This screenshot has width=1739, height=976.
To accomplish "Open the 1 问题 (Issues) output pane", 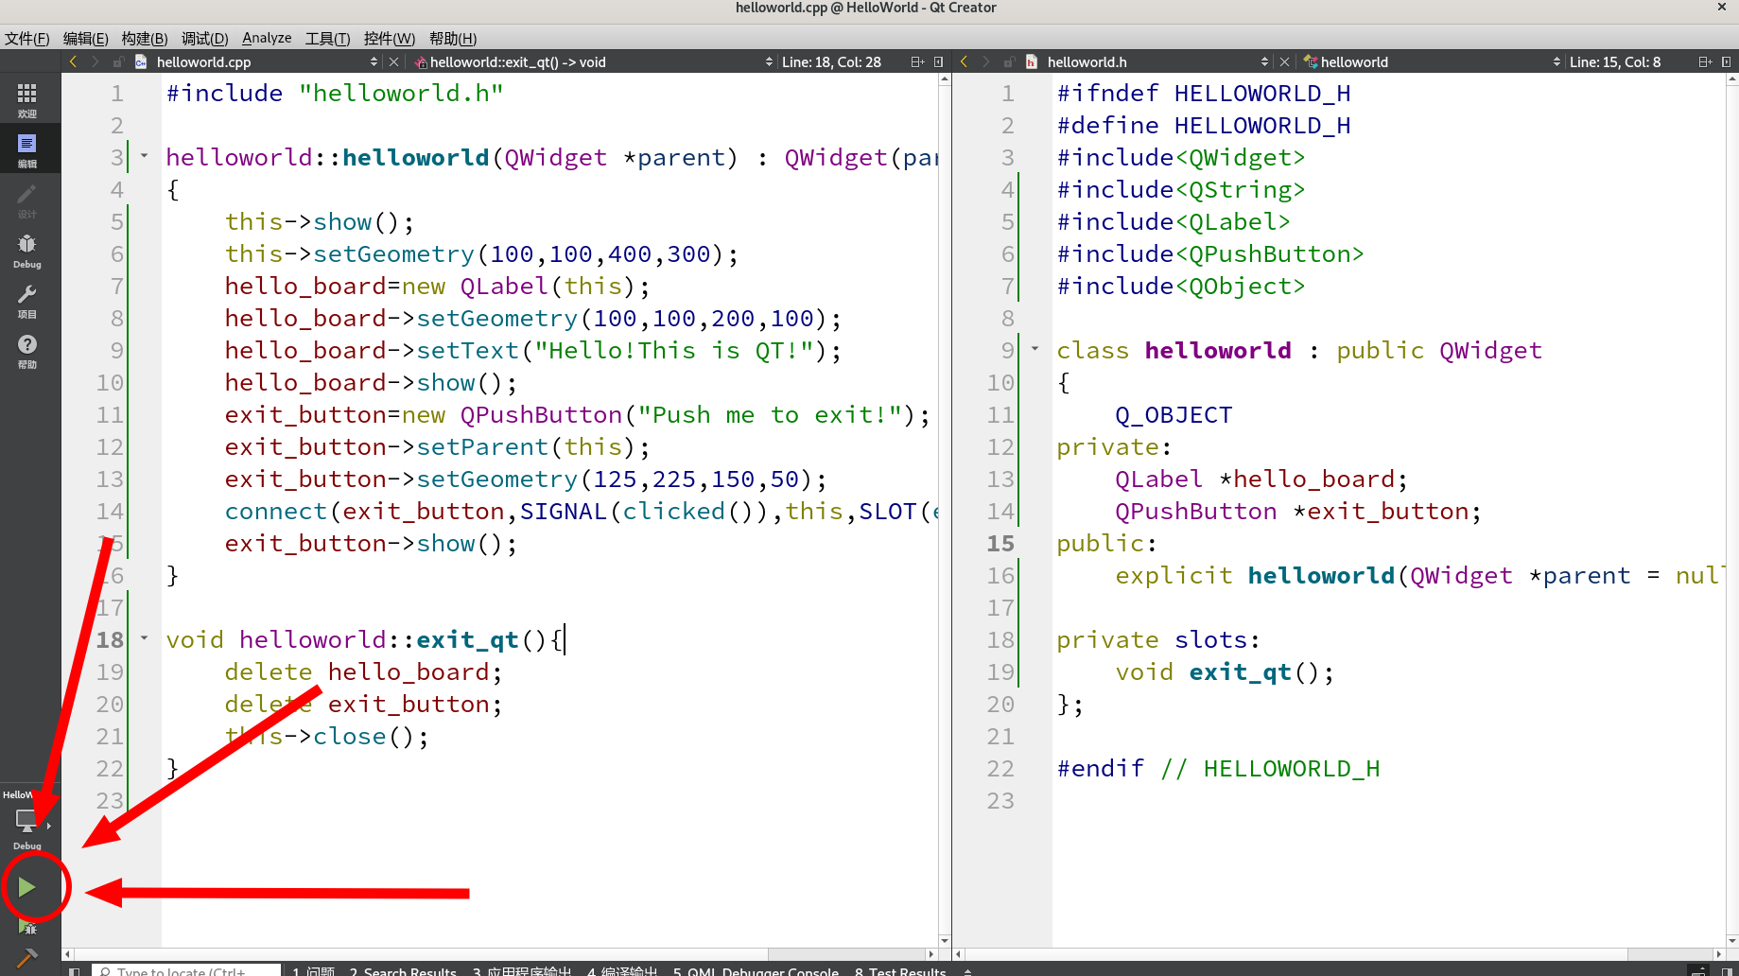I will [x=313, y=970].
